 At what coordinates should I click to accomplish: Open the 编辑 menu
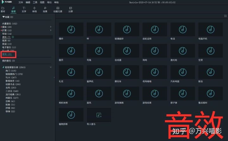(28, 3)
